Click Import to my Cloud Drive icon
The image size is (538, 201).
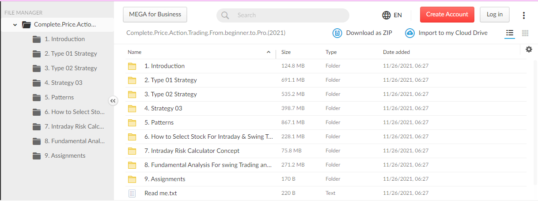[x=410, y=33]
